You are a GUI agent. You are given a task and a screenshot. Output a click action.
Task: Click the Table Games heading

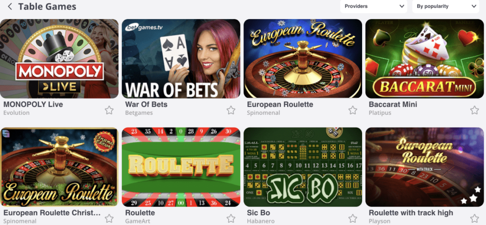pyautogui.click(x=47, y=7)
